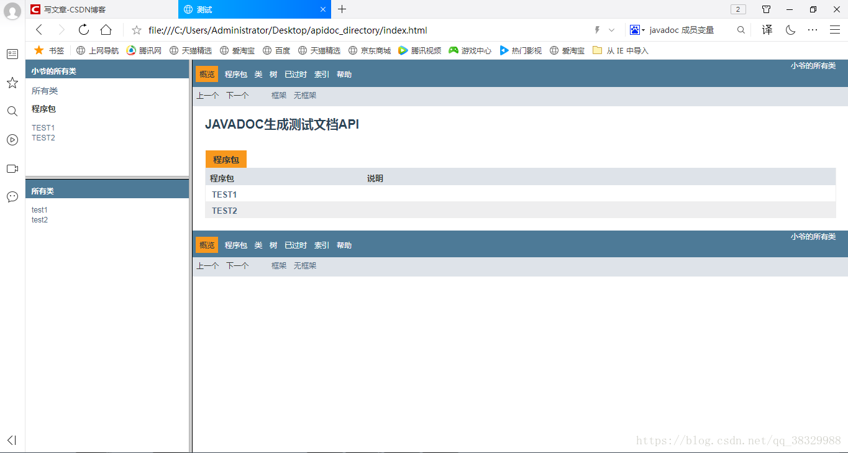Bookmark page with address bar star
Screen dimensions: 848x453
(x=137, y=30)
